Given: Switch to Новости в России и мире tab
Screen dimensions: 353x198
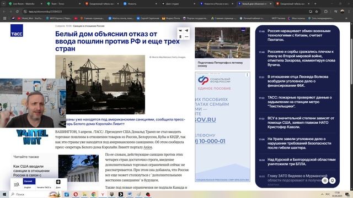Looking at the screenshot, I should [x=216, y=4].
